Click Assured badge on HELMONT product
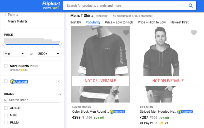This screenshot has height=128, width=204. (185, 112)
